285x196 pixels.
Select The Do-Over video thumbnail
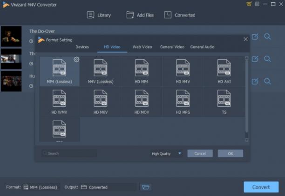coord(11,36)
